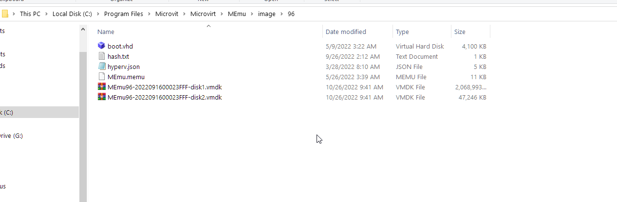Expand the chevron after Microvirt
This screenshot has width=617, height=202.
click(x=222, y=14)
